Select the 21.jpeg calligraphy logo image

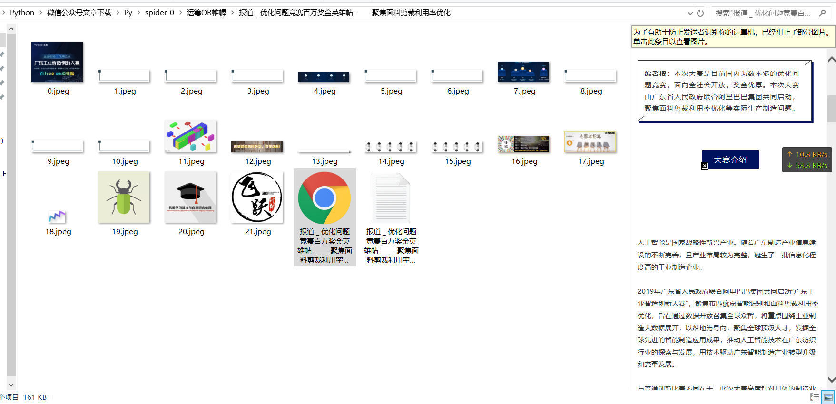coord(257,197)
